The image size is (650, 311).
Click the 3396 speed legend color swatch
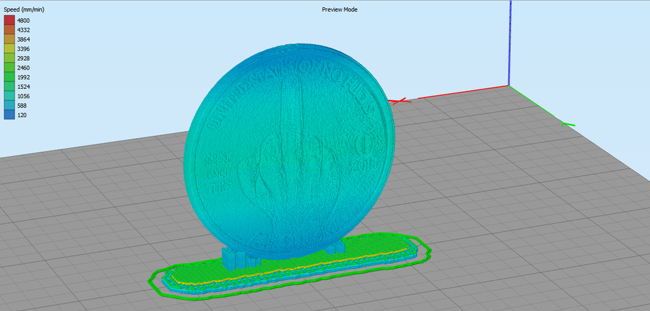(9, 49)
